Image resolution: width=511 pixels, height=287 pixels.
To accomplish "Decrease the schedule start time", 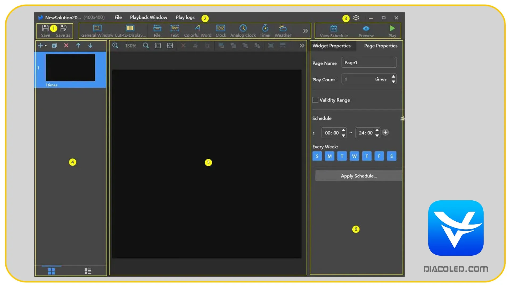I will [x=344, y=136].
